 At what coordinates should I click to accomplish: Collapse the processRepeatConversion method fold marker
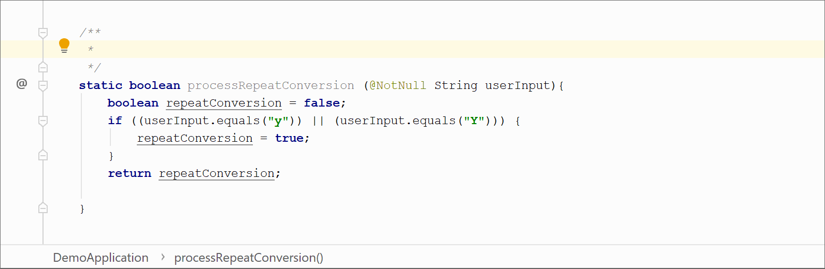tap(43, 85)
